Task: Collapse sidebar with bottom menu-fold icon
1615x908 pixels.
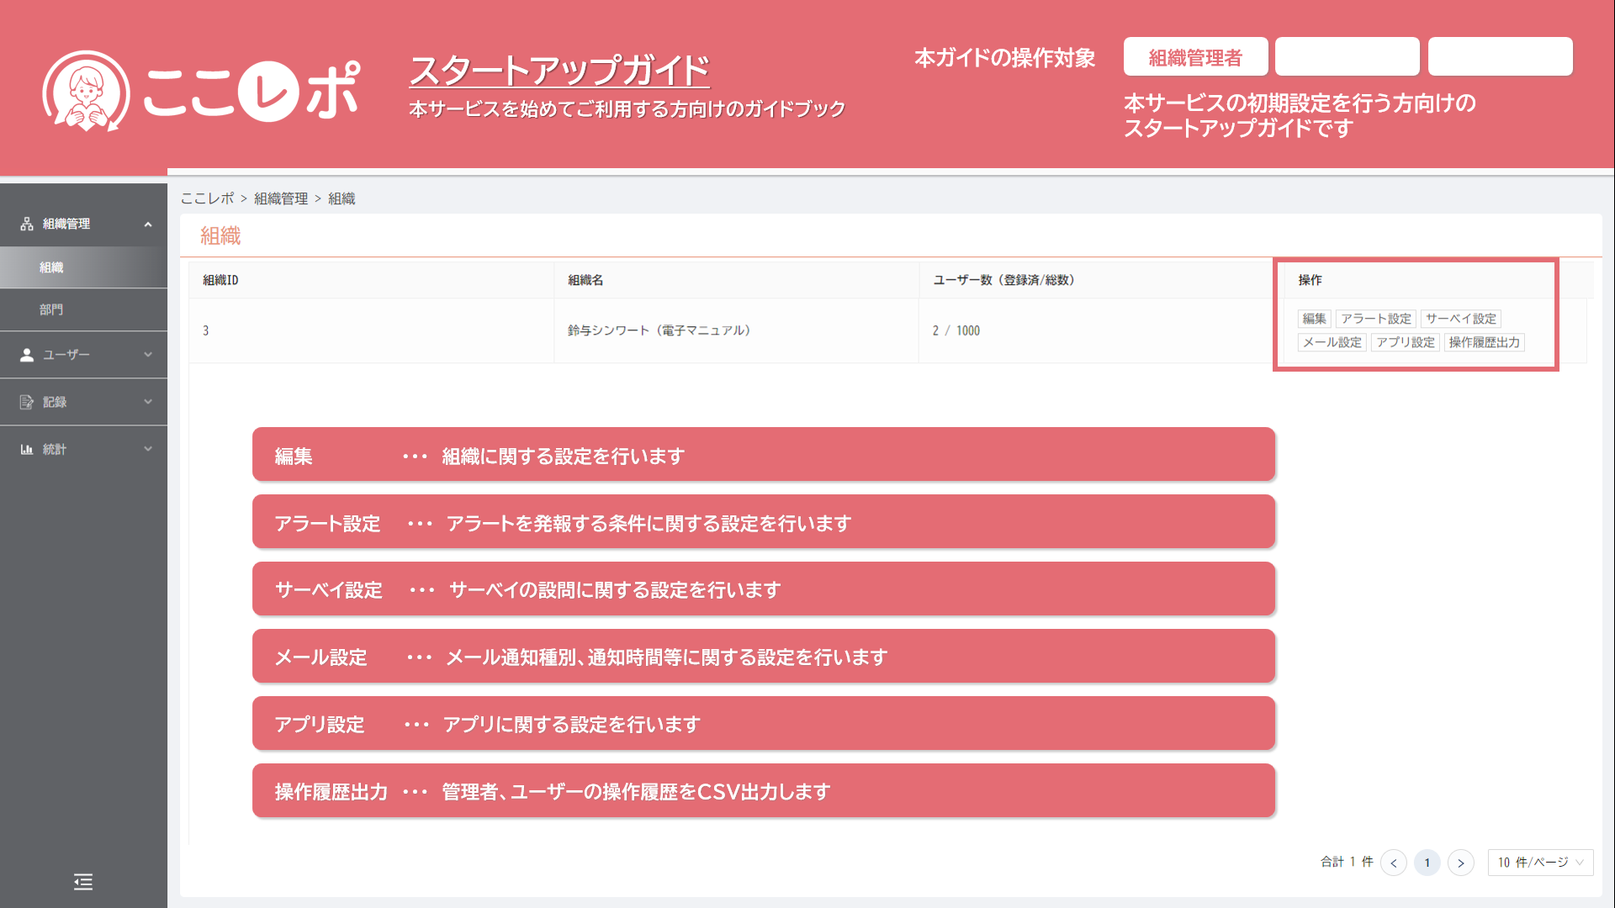Action: click(x=83, y=881)
